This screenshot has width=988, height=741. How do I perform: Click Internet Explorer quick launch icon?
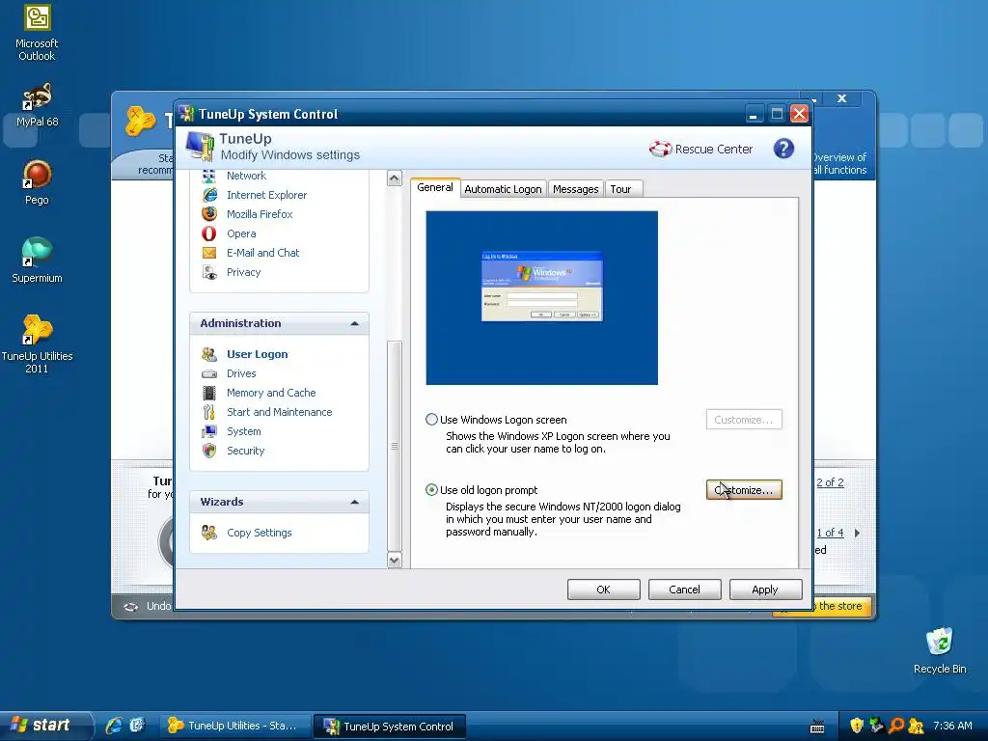(x=114, y=726)
